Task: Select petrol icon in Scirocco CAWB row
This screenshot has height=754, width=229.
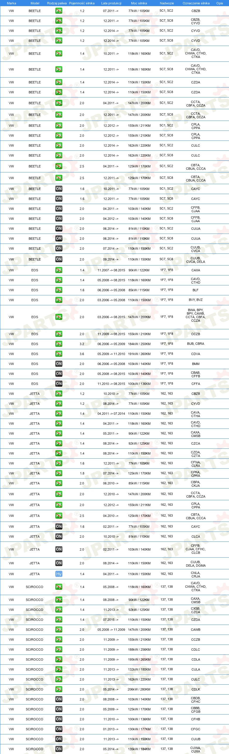Action: tap(59, 630)
